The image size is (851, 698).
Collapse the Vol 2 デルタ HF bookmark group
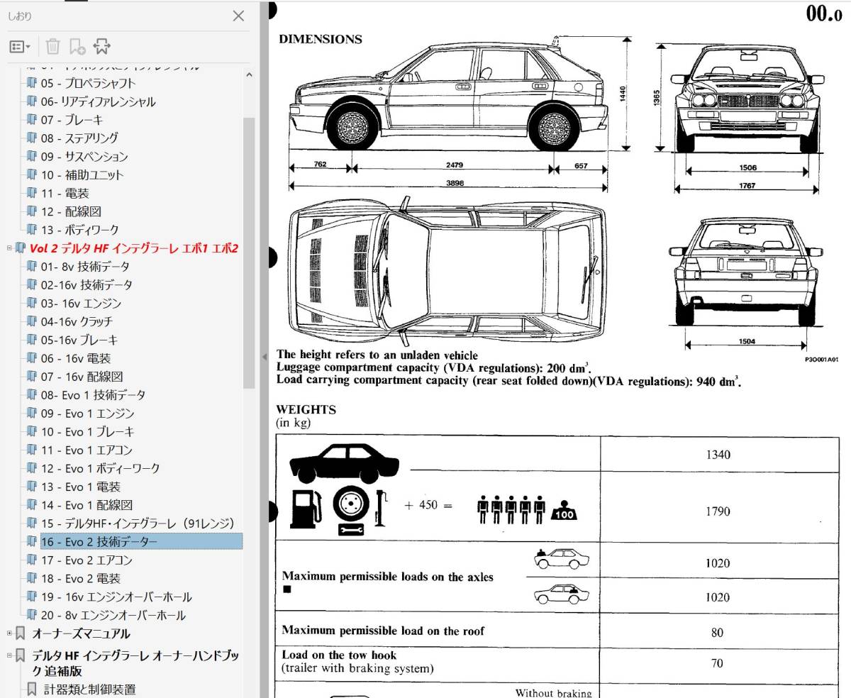coord(9,248)
